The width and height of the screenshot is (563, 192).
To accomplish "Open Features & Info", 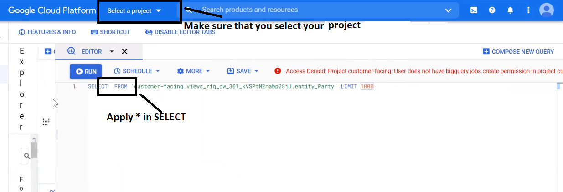I will click(x=47, y=32).
